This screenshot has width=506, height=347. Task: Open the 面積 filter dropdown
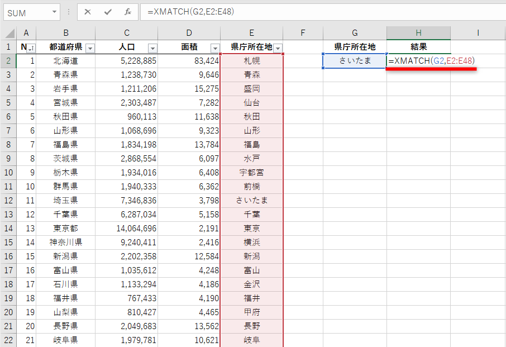point(215,49)
